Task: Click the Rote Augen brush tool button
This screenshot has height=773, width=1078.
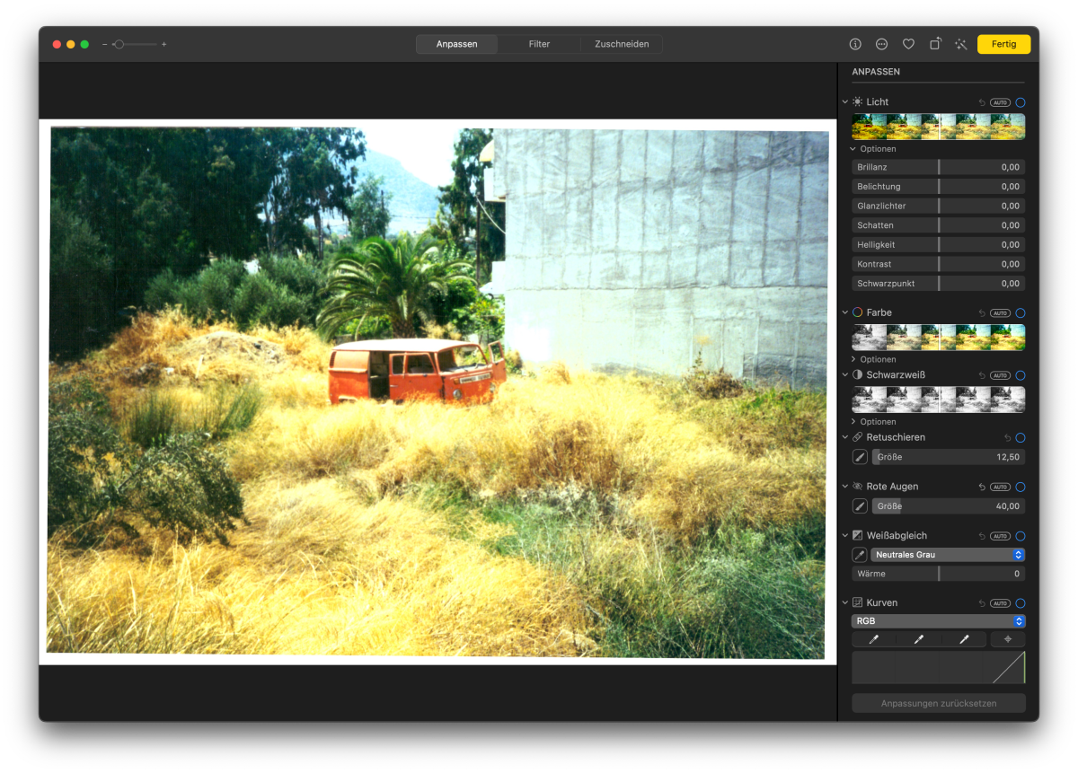Action: click(860, 505)
